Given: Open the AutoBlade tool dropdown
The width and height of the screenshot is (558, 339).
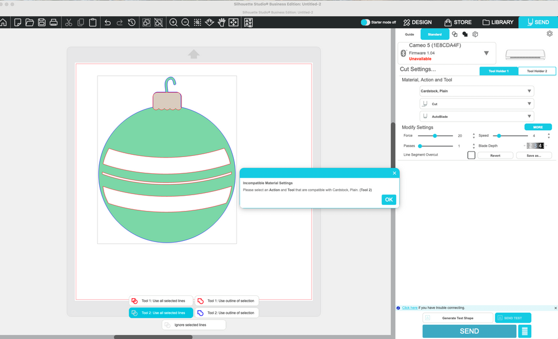Looking at the screenshot, I should coord(476,117).
